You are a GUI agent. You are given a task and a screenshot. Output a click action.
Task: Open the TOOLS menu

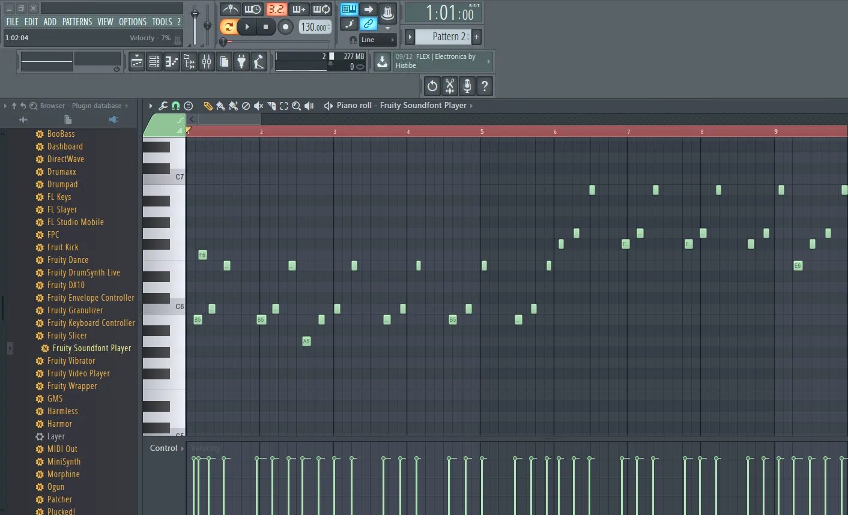coord(162,22)
